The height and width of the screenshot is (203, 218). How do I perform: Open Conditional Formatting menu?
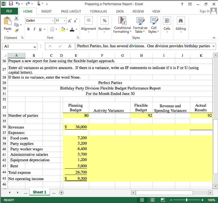click(122, 25)
